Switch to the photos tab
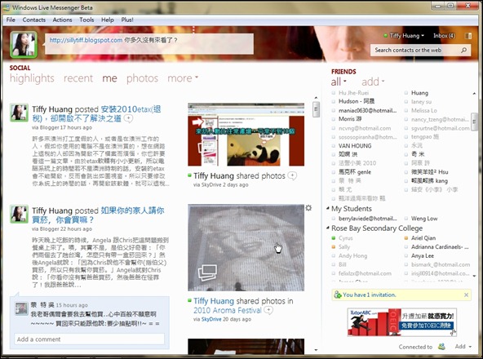 click(x=142, y=78)
